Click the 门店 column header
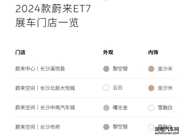This screenshot has height=136, width=181. [x=20, y=52]
